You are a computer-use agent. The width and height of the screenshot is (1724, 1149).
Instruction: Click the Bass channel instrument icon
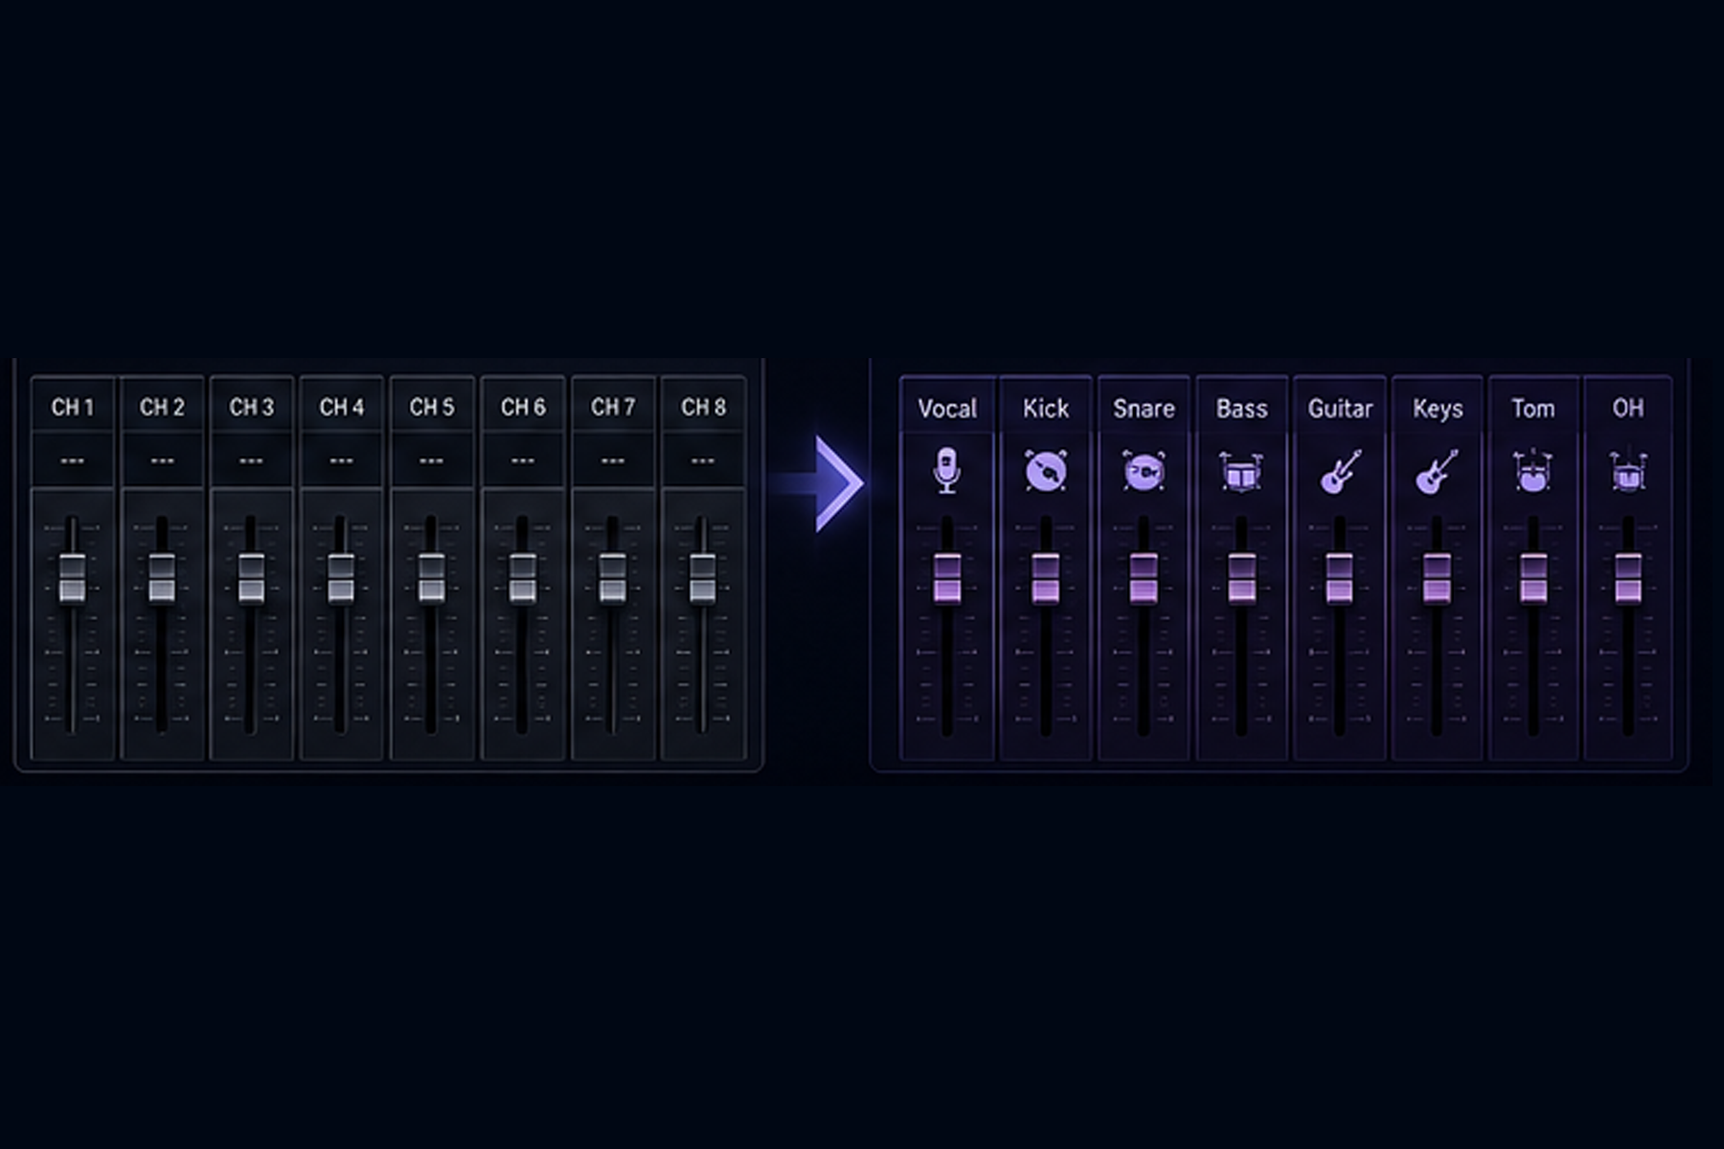[x=1241, y=472]
